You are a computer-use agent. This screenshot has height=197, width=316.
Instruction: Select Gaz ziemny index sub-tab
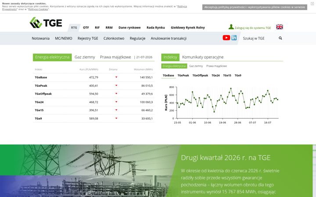click(x=196, y=66)
